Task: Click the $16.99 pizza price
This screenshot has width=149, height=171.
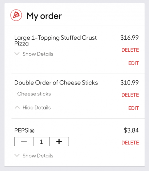Action: point(130,38)
